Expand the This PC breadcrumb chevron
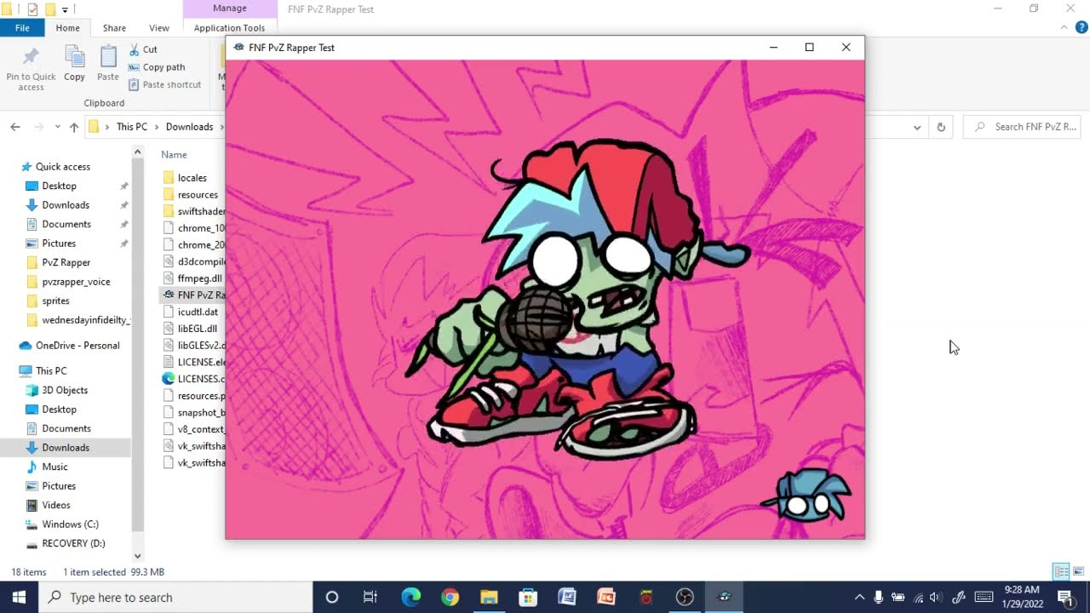The image size is (1090, 613). point(157,127)
